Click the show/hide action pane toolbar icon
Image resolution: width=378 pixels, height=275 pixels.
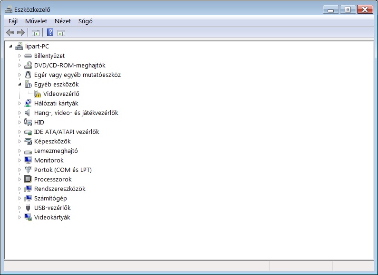pos(61,33)
